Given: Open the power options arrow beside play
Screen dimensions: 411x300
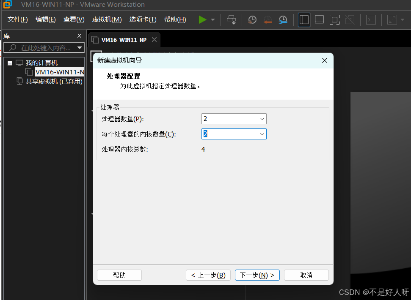Looking at the screenshot, I should 213,19.
